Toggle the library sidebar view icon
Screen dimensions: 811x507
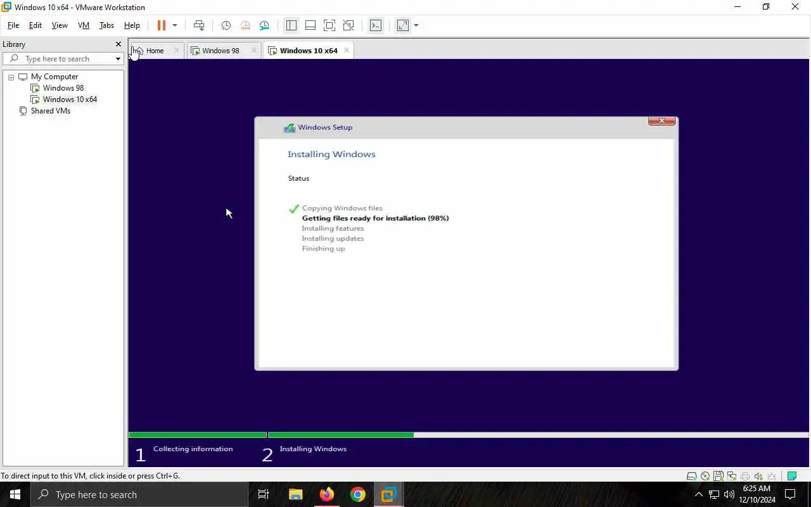pos(291,25)
